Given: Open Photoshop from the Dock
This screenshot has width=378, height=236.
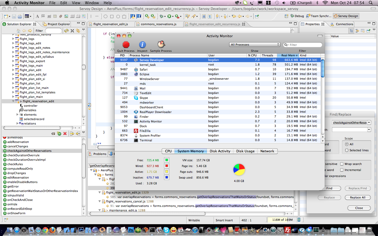Looking at the screenshot, I should 130,230.
